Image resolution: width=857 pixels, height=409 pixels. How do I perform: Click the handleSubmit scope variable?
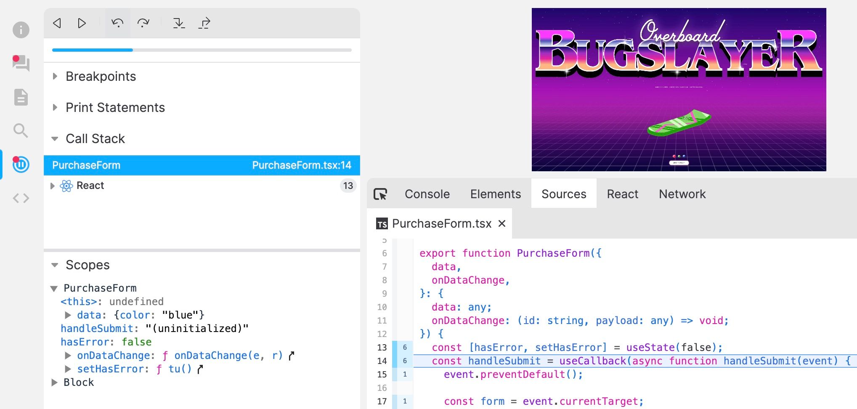tap(154, 329)
